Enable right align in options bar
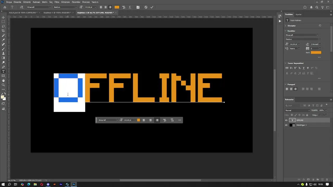333x187 pixels. (x=110, y=7)
